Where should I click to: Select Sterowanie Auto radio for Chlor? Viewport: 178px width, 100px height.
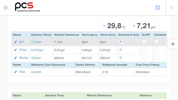120,50
